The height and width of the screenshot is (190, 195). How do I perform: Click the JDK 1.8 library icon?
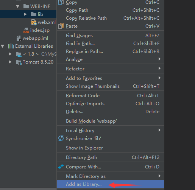(x=19, y=54)
